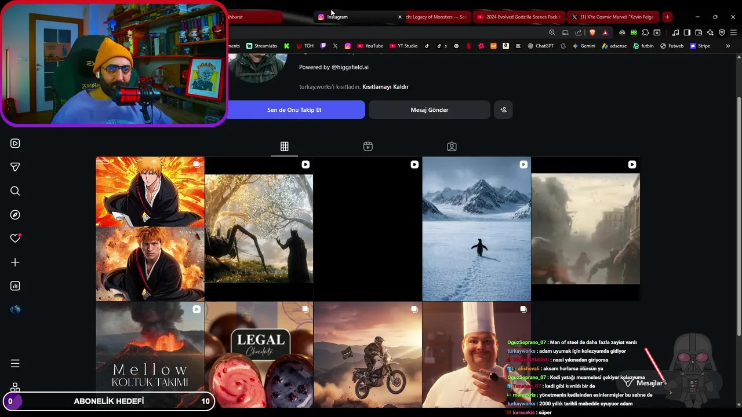Open the smiling chef post

click(x=477, y=355)
